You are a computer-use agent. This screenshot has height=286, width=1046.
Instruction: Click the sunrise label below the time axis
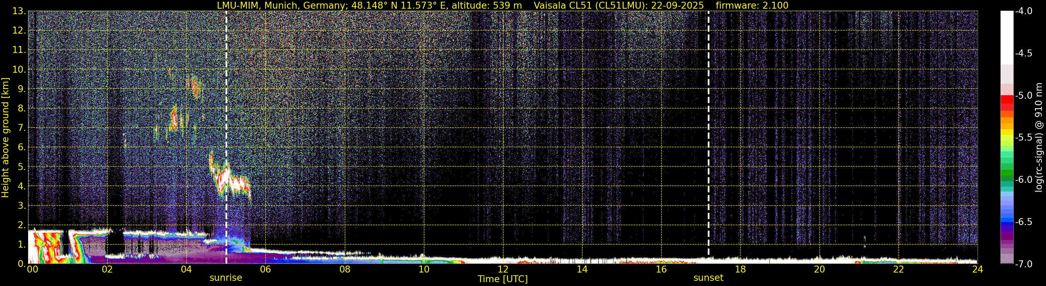point(226,278)
